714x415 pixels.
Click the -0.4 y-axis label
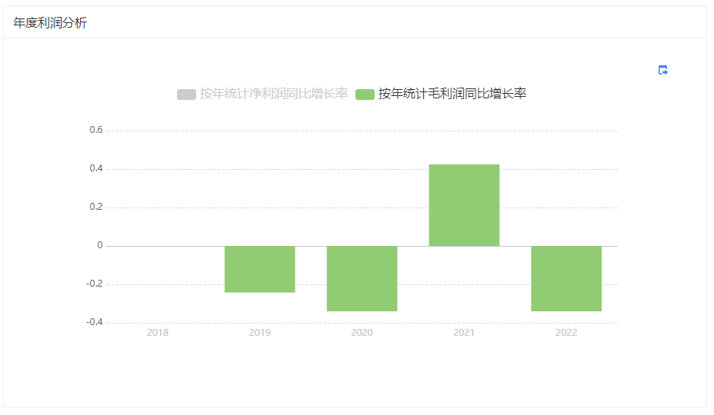(95, 322)
